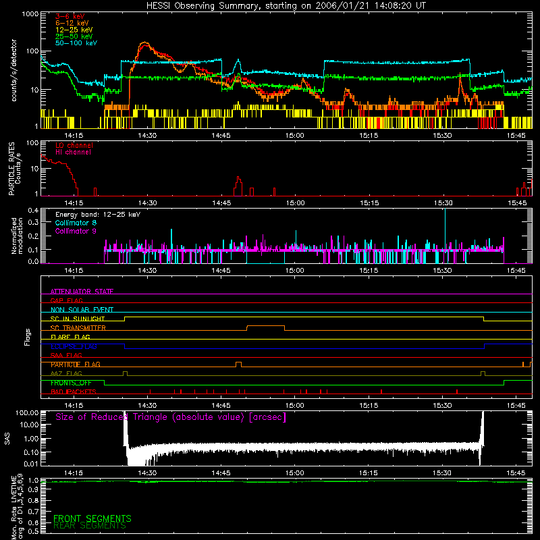
Task: Click the ATTENUATOR STATE flag label
Action: tap(82, 292)
